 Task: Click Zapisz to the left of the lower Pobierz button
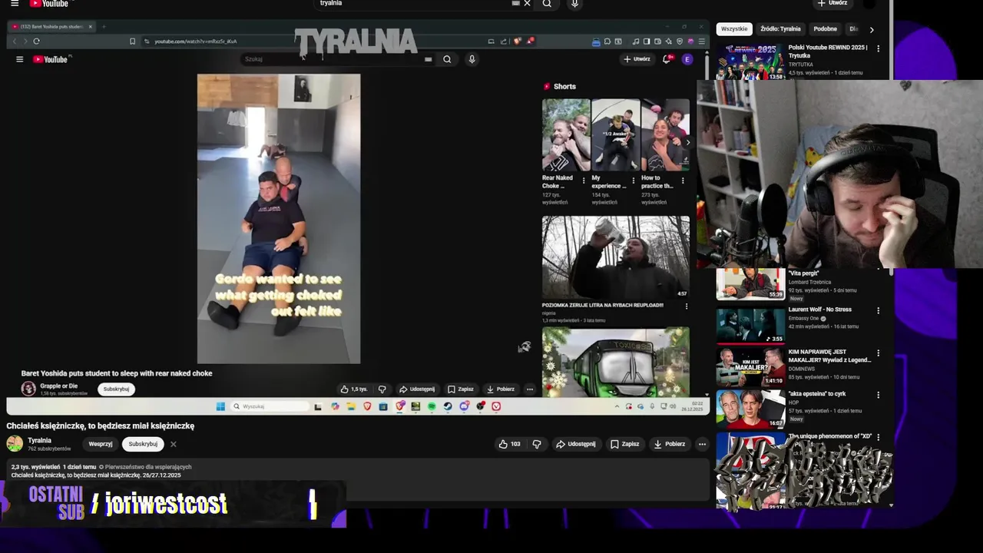click(x=624, y=444)
